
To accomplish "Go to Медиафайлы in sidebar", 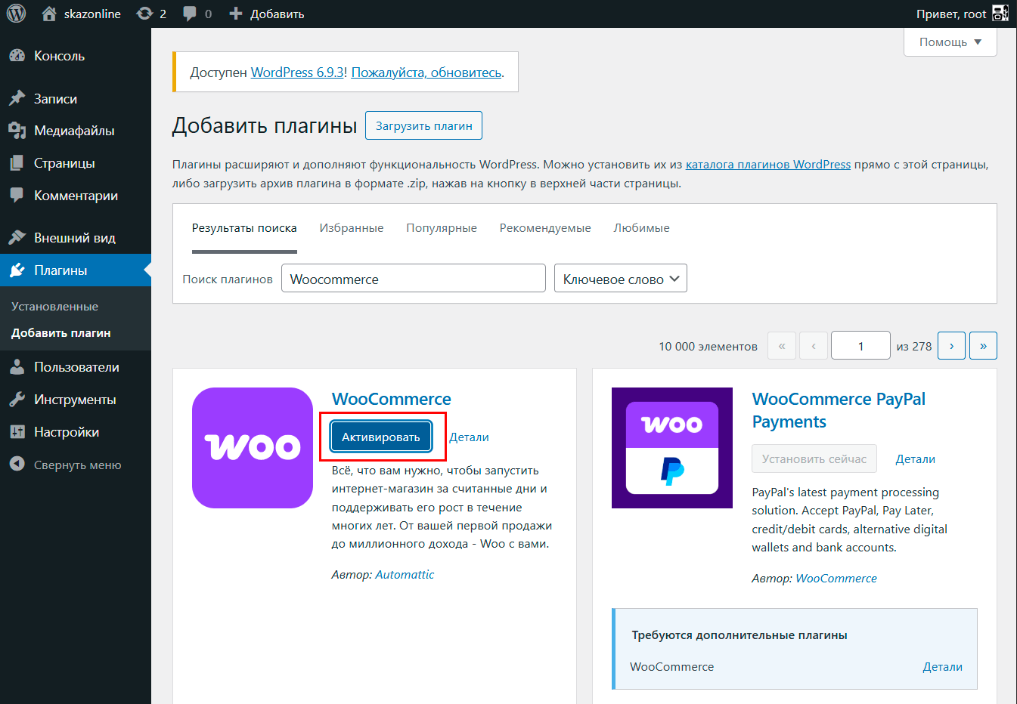I will 73,131.
